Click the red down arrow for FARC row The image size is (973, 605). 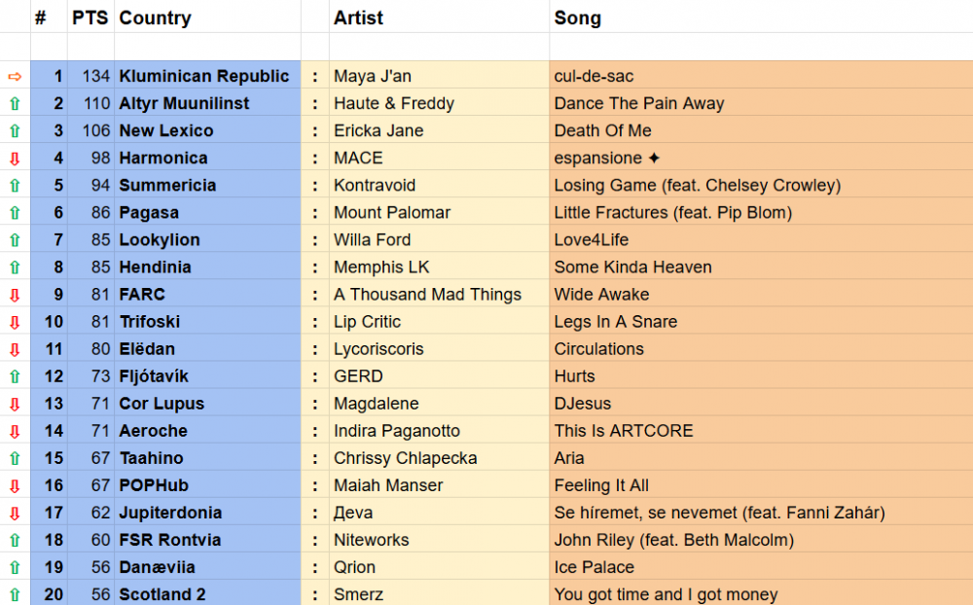click(15, 294)
